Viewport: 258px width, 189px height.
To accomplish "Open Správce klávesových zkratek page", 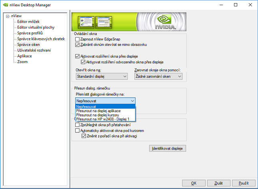I will 41,39.
